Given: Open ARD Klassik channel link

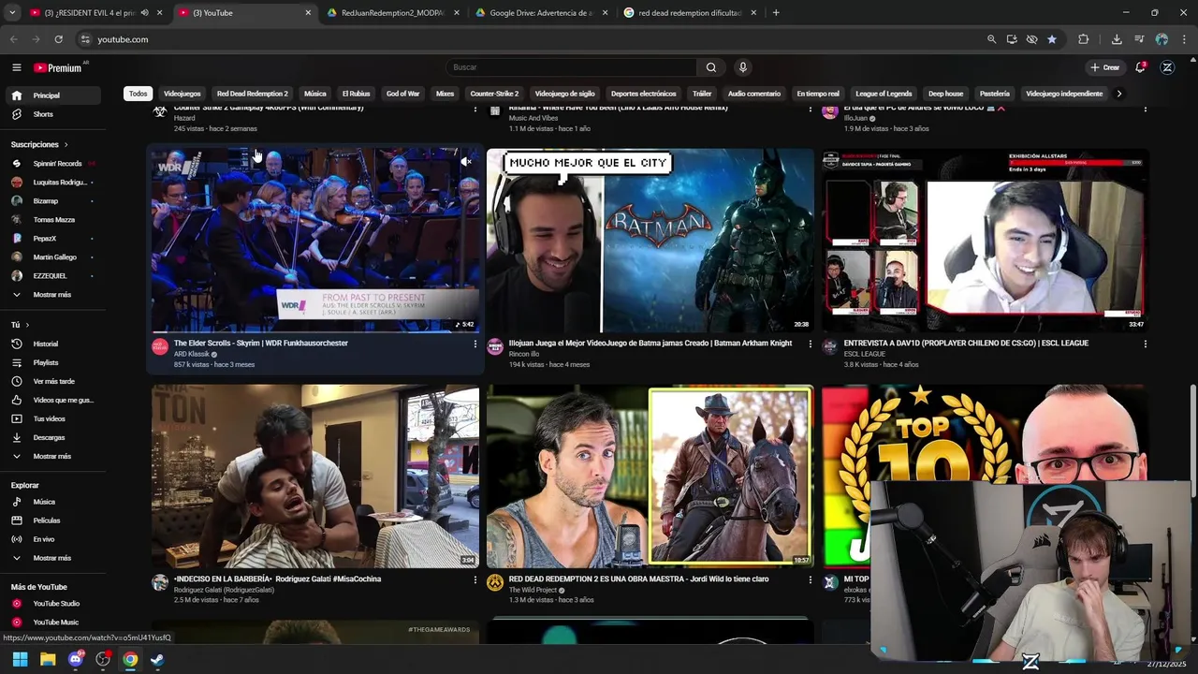Looking at the screenshot, I should pyautogui.click(x=191, y=354).
